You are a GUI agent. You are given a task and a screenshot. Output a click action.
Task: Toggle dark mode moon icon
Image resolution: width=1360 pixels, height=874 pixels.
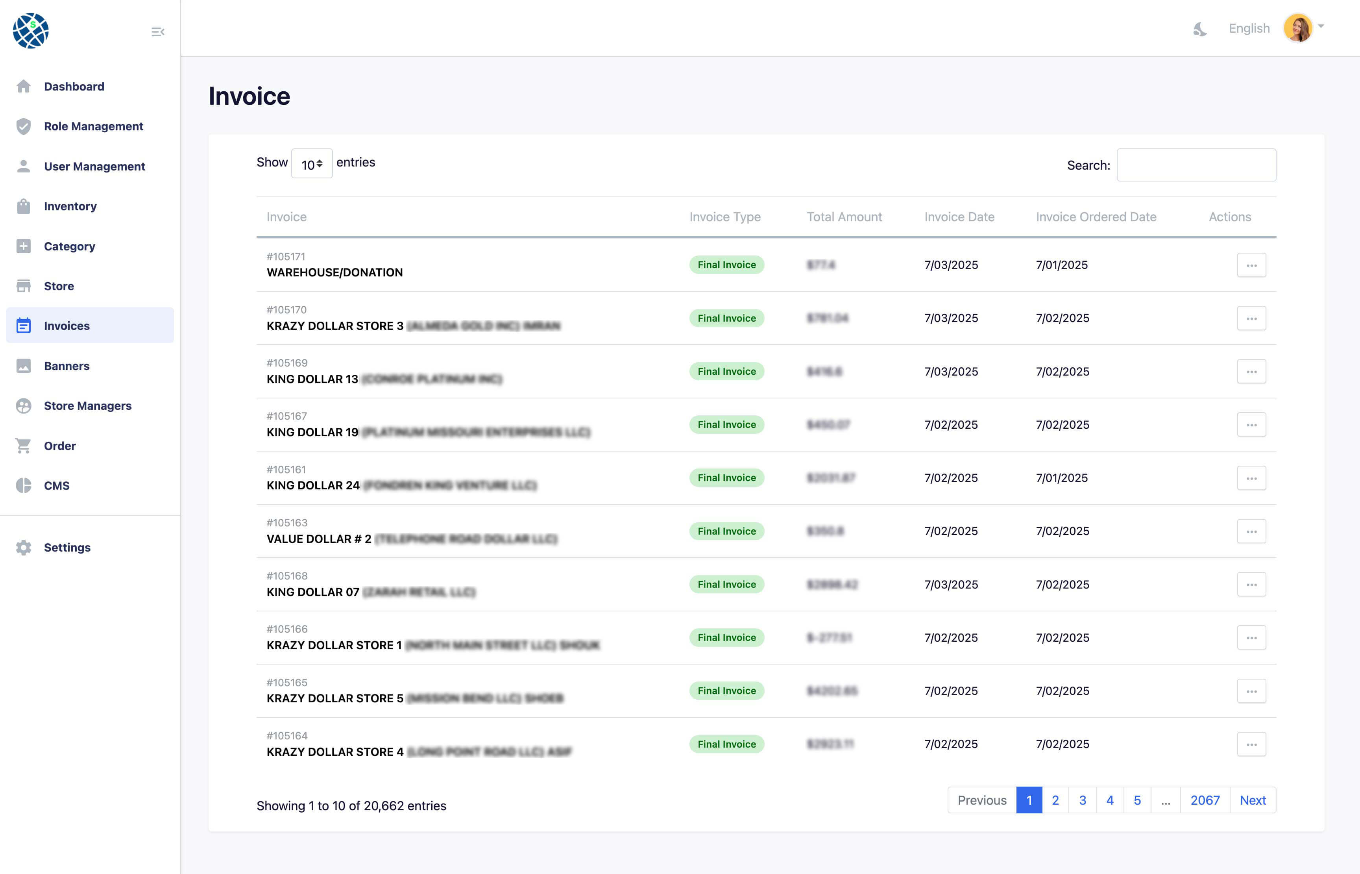pyautogui.click(x=1199, y=29)
